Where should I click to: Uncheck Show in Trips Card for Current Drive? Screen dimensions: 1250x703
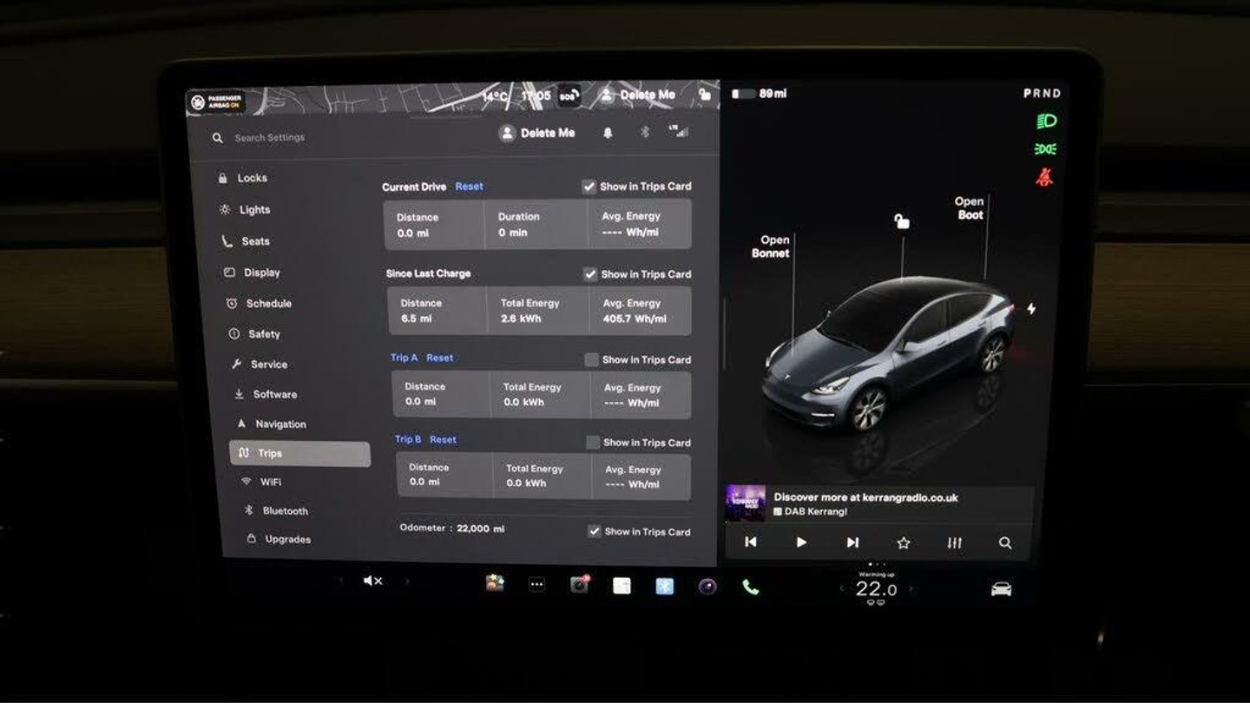pyautogui.click(x=589, y=187)
